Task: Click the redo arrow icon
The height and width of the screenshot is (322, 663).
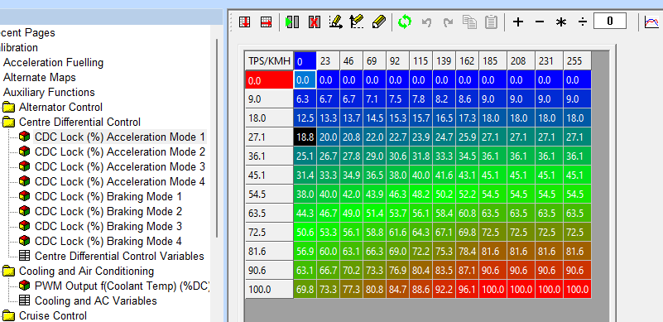Action: (448, 22)
